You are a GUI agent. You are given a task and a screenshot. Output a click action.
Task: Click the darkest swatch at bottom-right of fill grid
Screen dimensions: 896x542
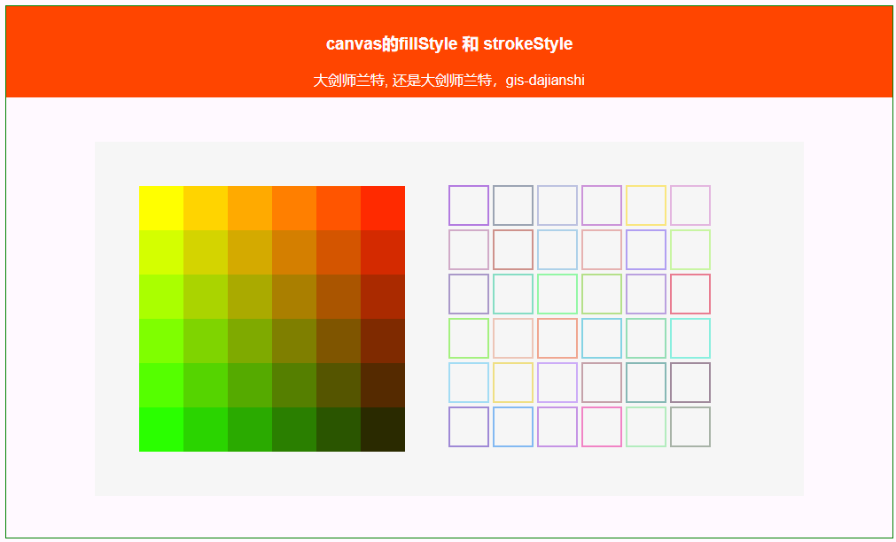click(383, 430)
